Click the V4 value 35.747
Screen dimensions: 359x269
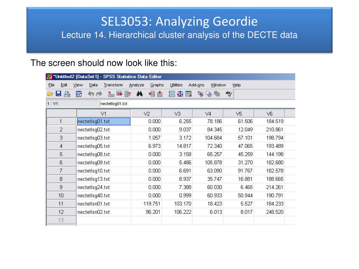208,179
